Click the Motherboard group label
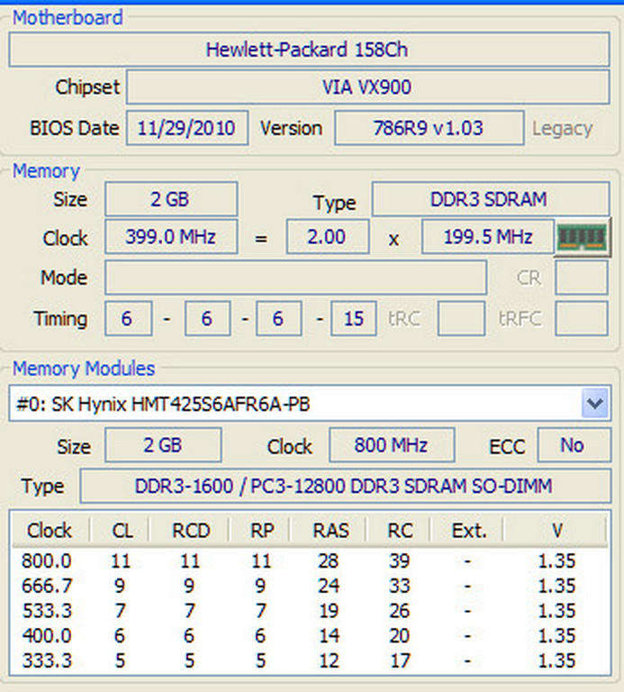 tap(68, 18)
